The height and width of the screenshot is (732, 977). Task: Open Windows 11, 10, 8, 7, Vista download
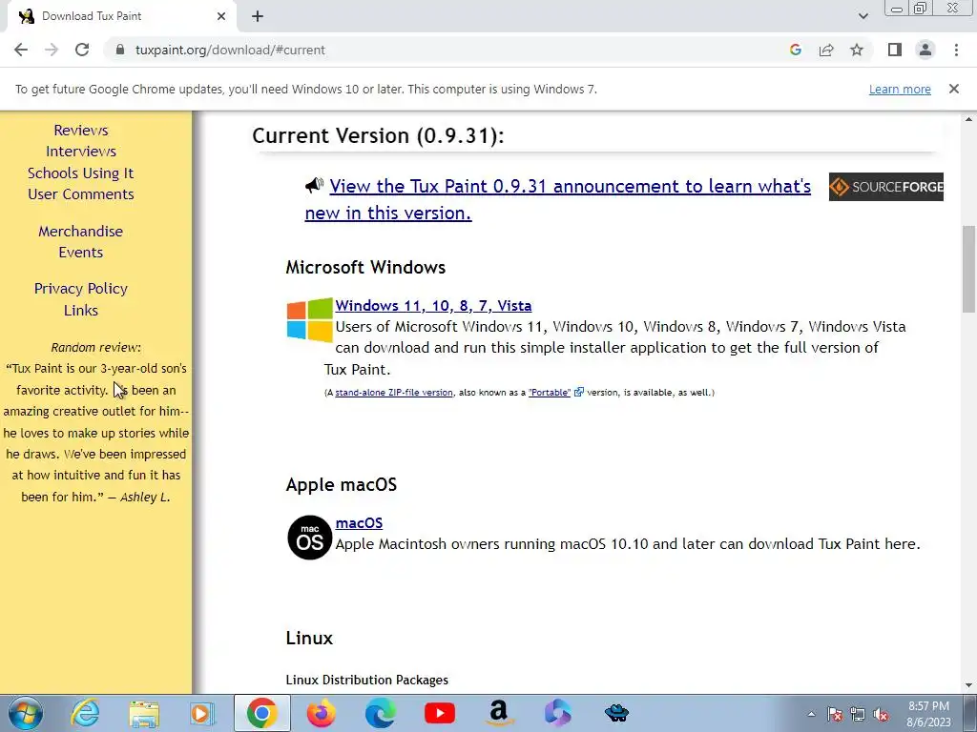(x=433, y=306)
